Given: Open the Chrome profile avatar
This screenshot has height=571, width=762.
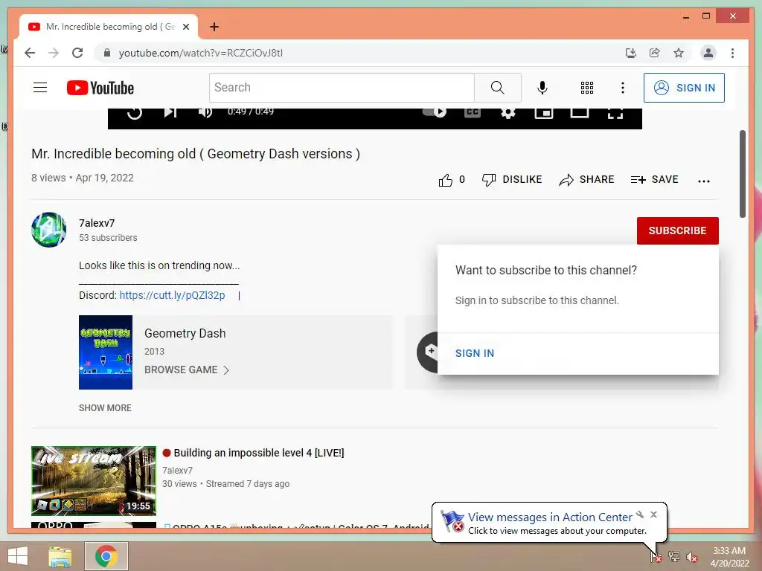Looking at the screenshot, I should (x=708, y=53).
